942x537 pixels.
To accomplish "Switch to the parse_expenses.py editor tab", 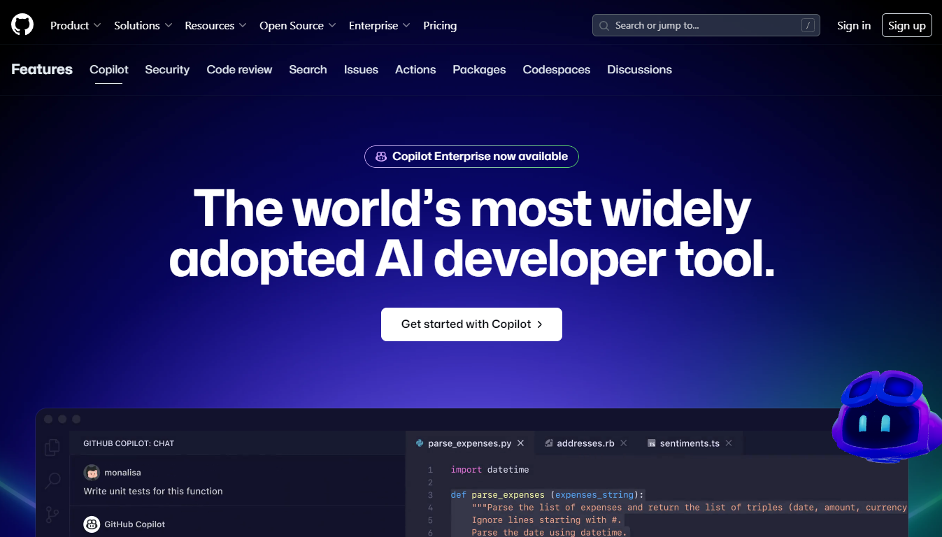I will pyautogui.click(x=470, y=443).
